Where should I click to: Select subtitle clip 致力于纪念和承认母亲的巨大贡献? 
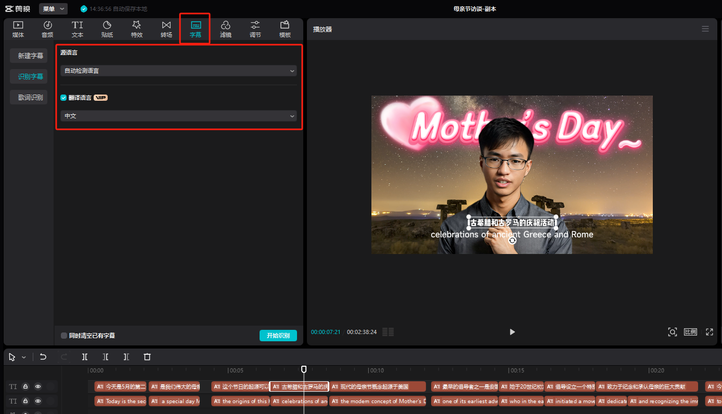click(647, 386)
